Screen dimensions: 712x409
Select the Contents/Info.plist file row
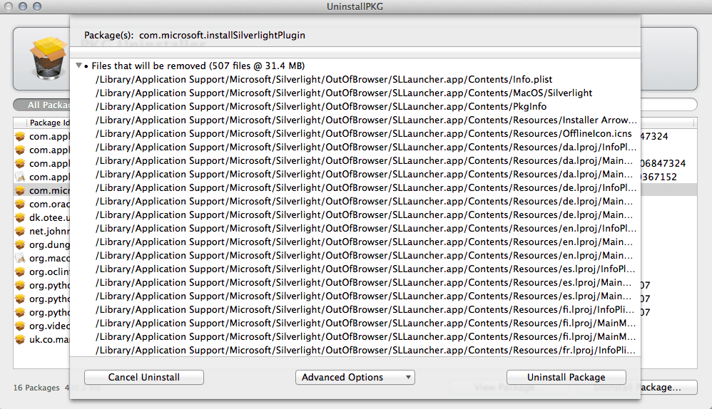coord(355,79)
